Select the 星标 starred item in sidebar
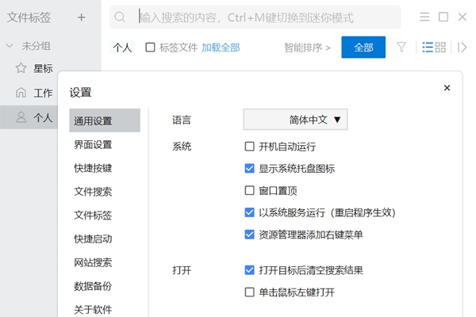Screen dimensions: 476x317 pyautogui.click(x=43, y=69)
